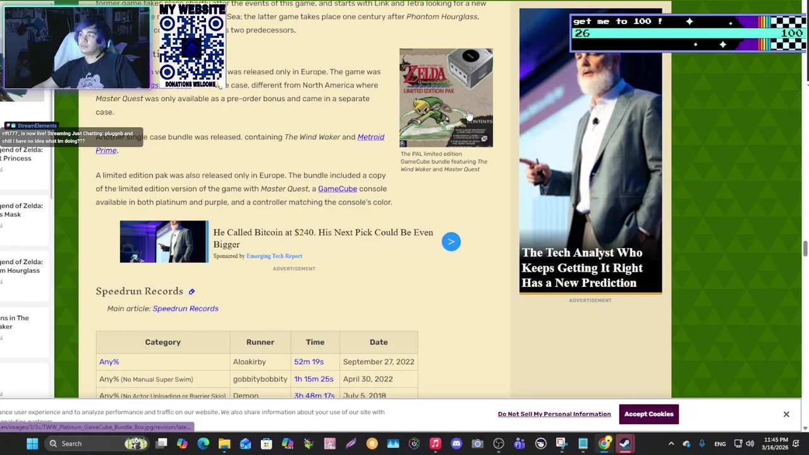Open the Microsoft 365 taskbar app
Image resolution: width=809 pixels, height=455 pixels.
288,444
